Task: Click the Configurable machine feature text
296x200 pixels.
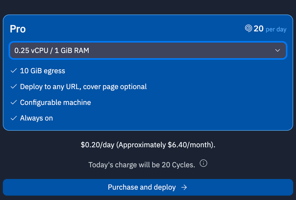Action: pyautogui.click(x=55, y=102)
